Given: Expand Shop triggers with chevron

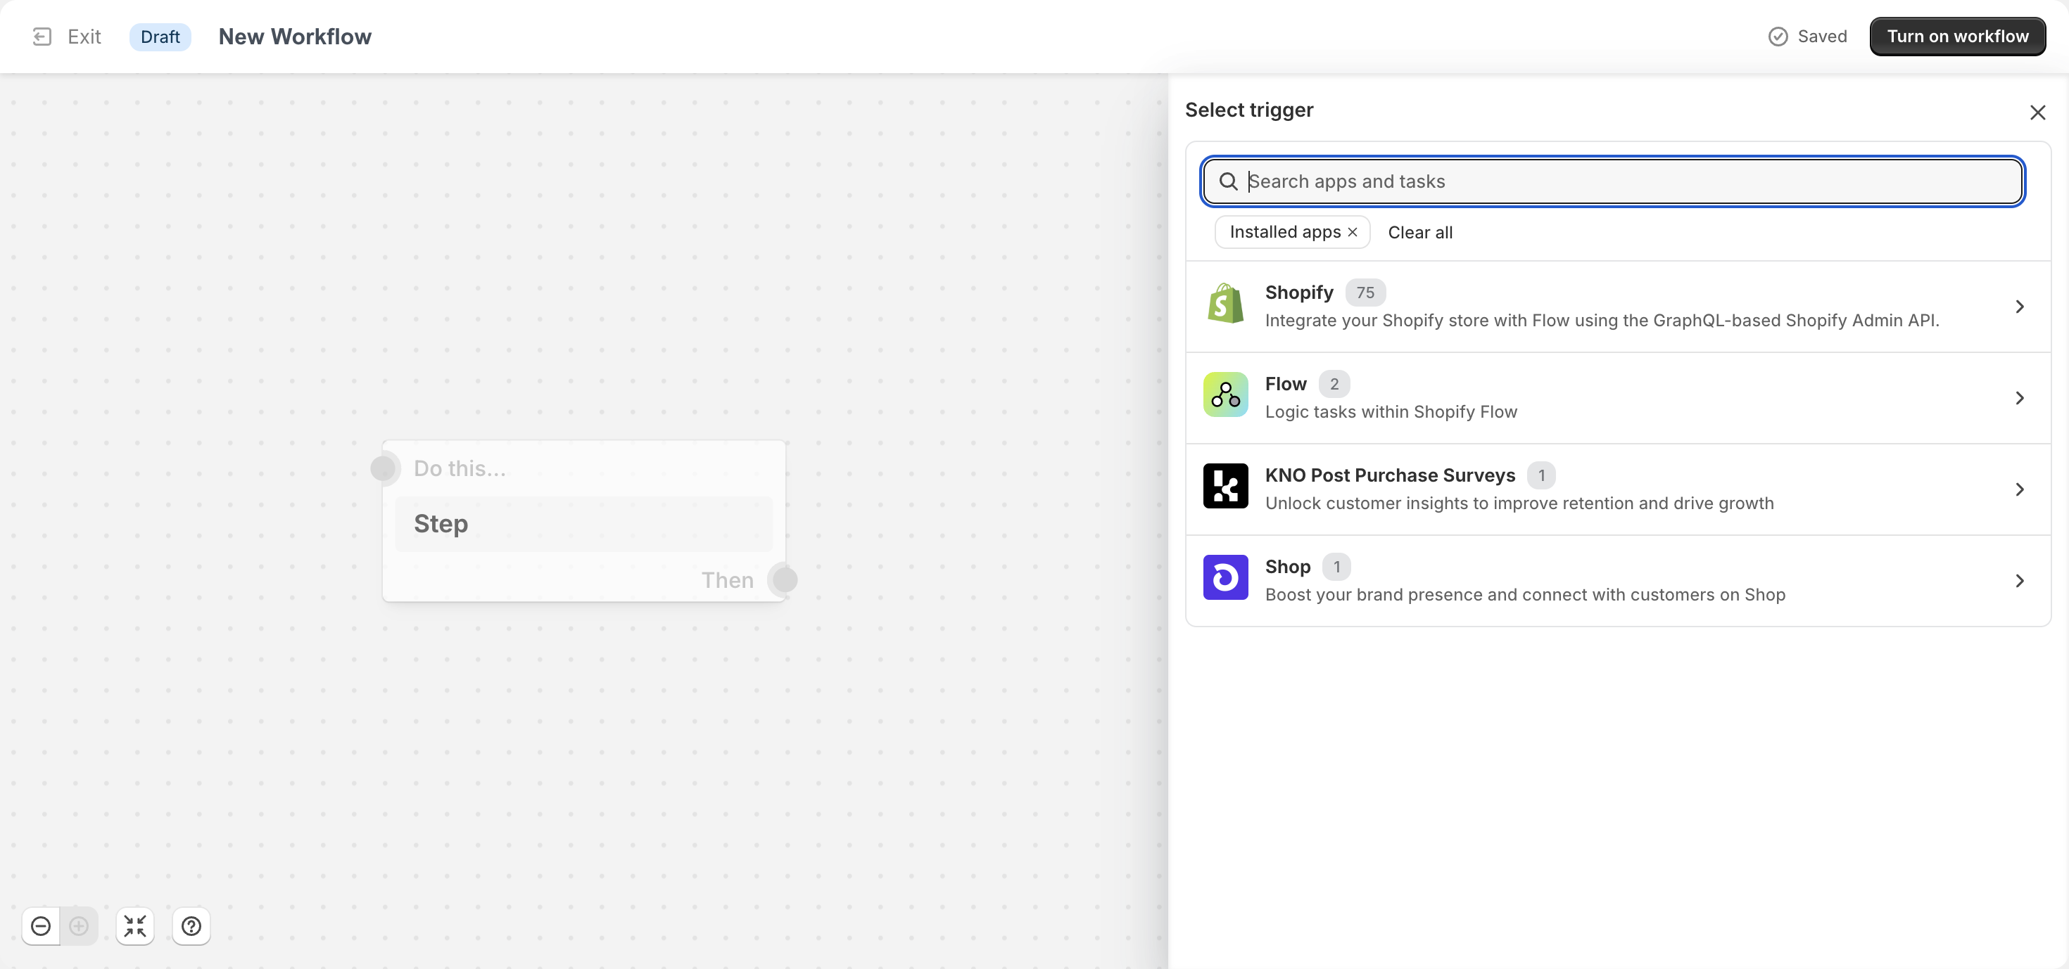Looking at the screenshot, I should point(2019,582).
